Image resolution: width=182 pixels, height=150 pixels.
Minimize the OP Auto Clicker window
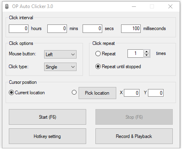134,6
